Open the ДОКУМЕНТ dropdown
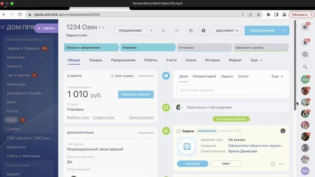Image resolution: width=315 pixels, height=177 pixels. [226, 30]
